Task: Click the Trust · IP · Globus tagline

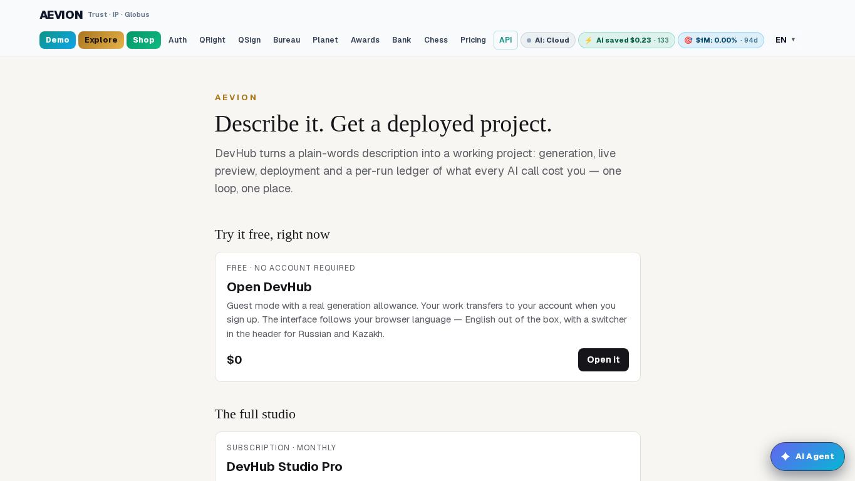Action: (118, 14)
